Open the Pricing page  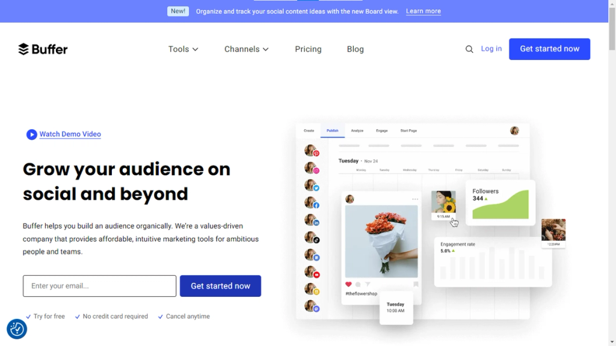[x=309, y=49]
